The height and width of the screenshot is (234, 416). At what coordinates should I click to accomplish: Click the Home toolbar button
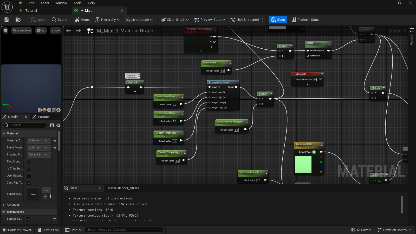[82, 20]
